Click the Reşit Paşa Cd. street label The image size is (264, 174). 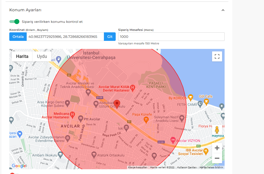pyautogui.click(x=112, y=134)
